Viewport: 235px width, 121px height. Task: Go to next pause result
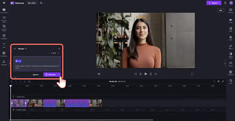point(59,53)
